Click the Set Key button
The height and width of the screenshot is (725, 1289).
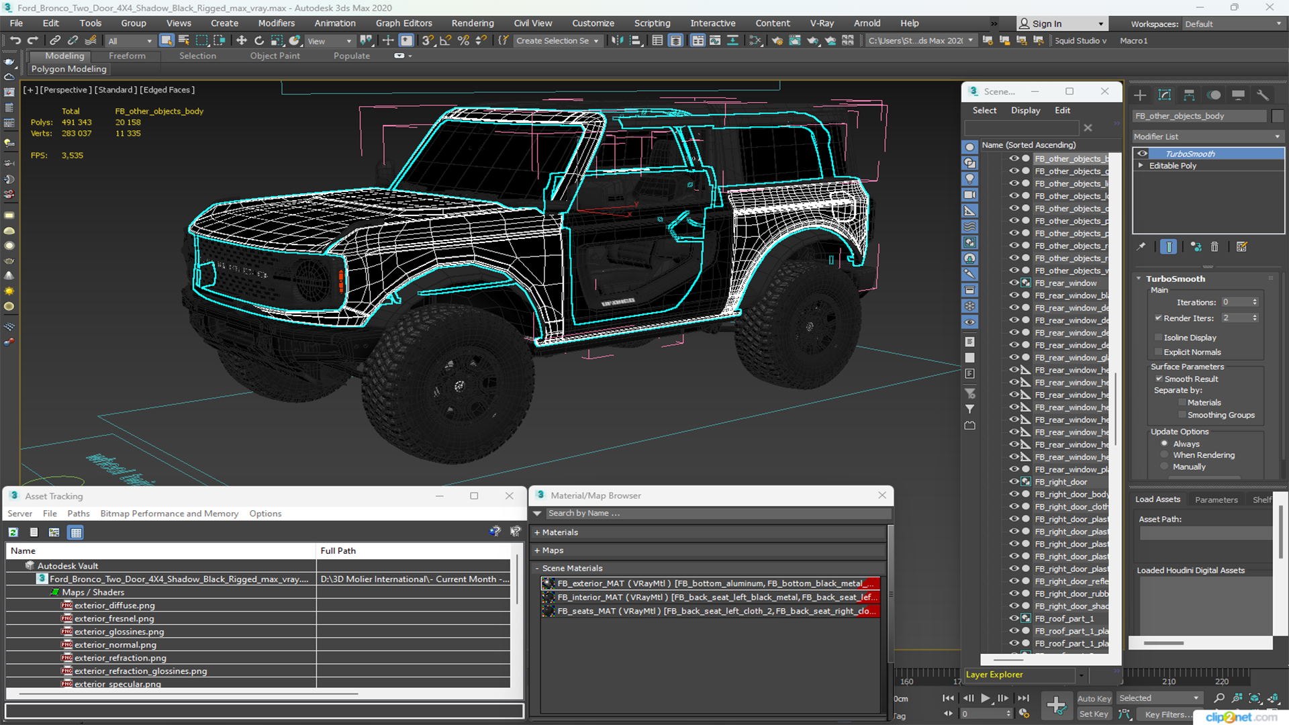pyautogui.click(x=1094, y=714)
